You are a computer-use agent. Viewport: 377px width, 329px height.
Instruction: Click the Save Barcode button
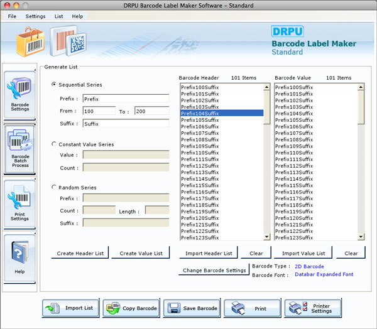pos(192,308)
